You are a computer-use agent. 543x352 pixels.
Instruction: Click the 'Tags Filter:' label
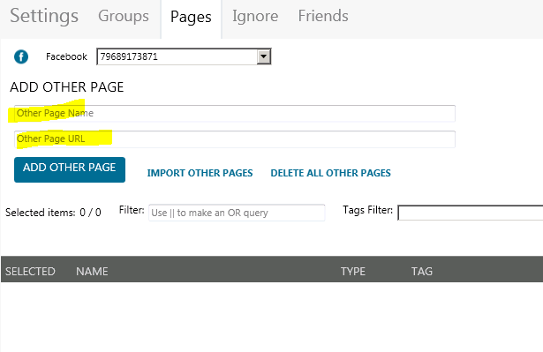tap(367, 210)
